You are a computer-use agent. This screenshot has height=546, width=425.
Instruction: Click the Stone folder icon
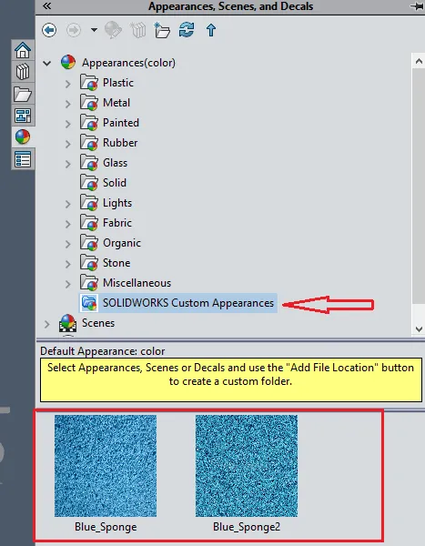(x=89, y=263)
